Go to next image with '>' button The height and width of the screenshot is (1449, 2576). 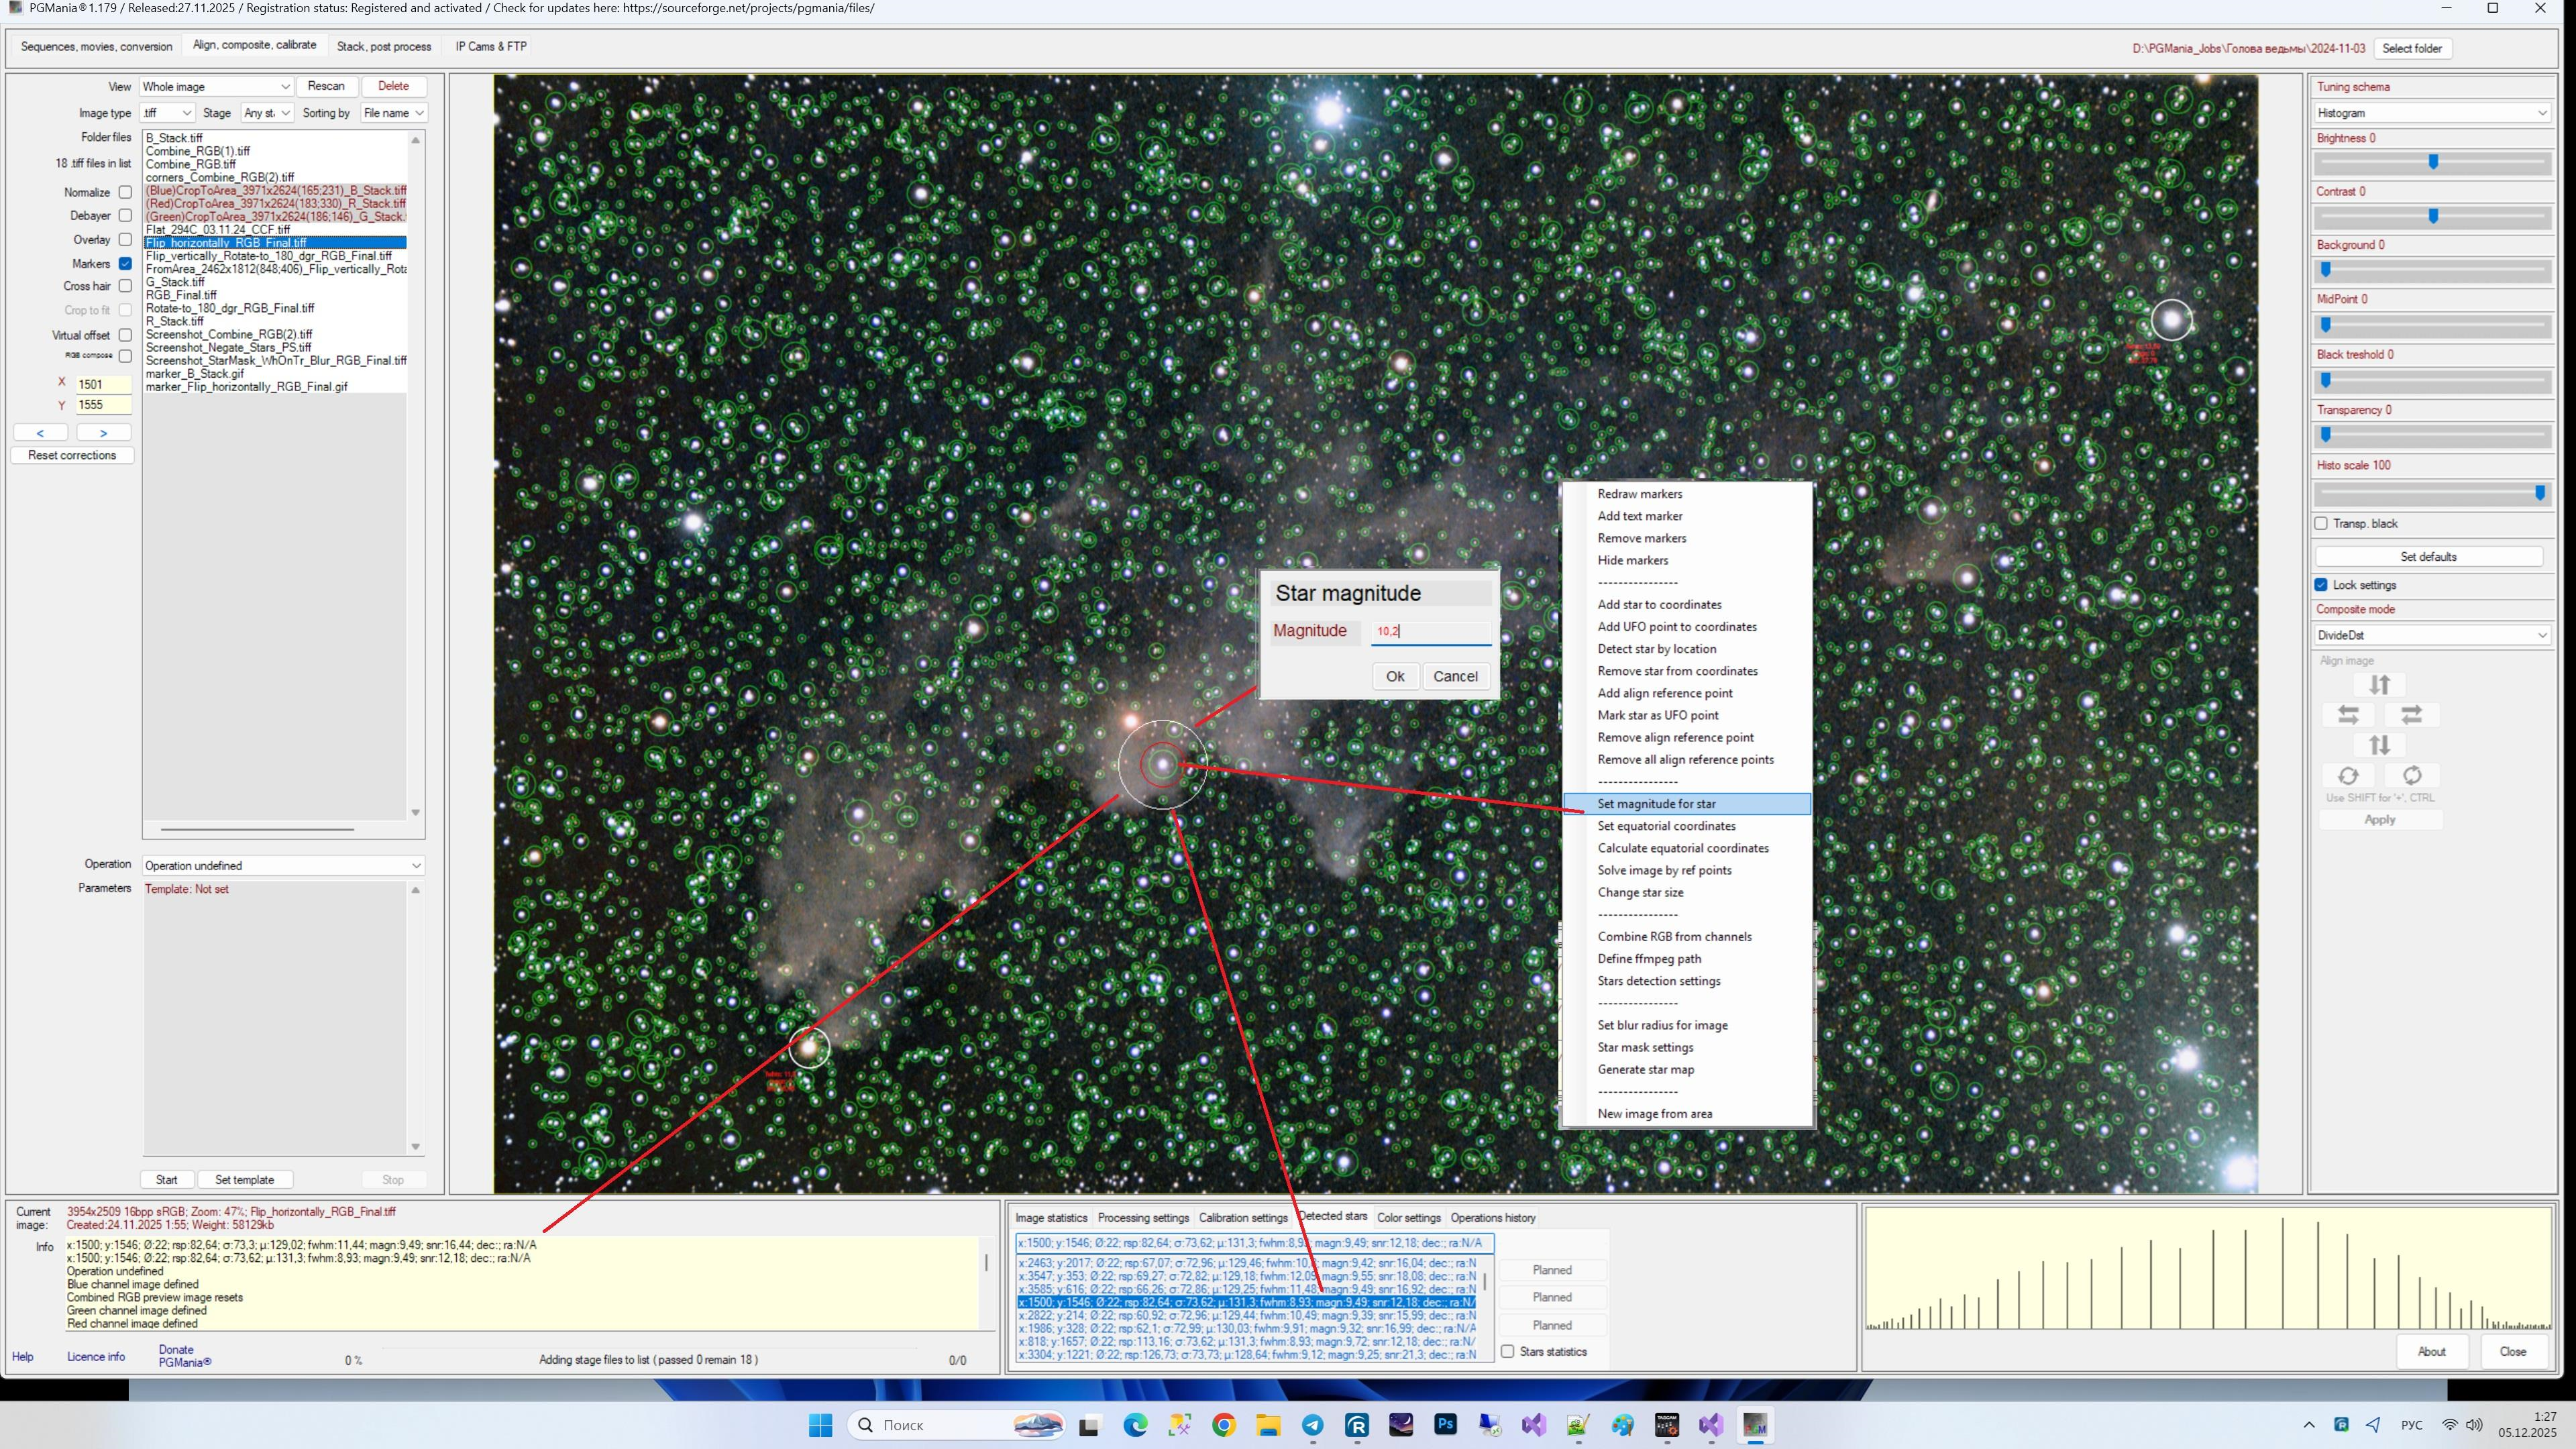[103, 433]
